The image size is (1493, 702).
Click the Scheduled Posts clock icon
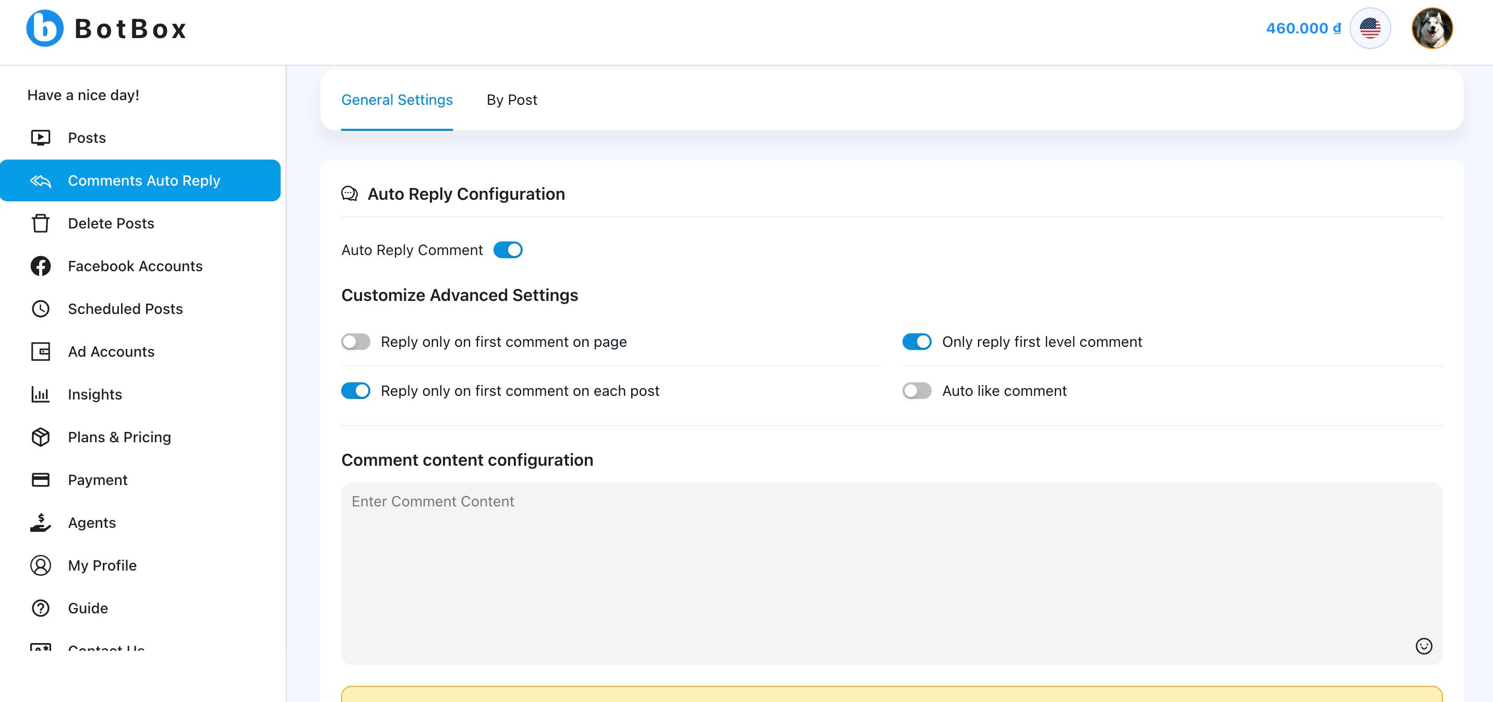point(41,309)
